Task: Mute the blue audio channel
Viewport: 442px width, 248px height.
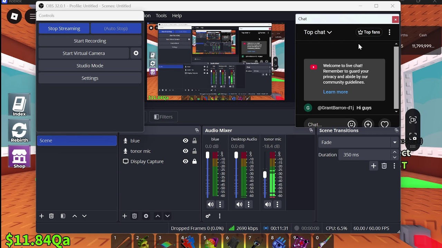Action: (211, 204)
